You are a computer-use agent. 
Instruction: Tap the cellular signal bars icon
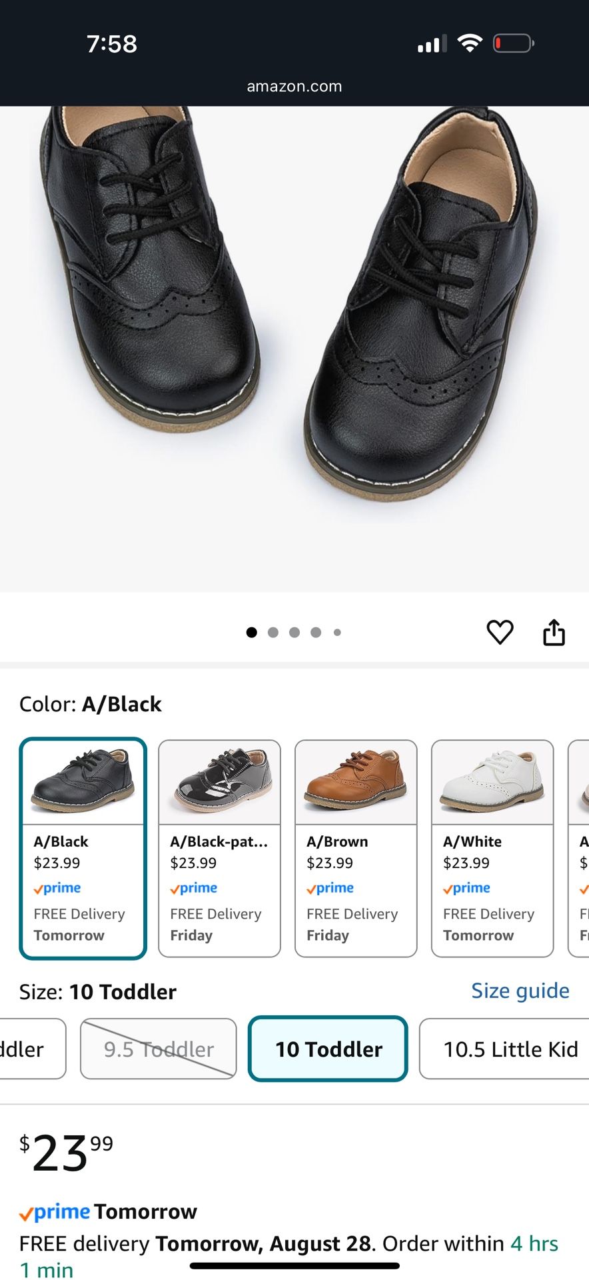(x=430, y=44)
